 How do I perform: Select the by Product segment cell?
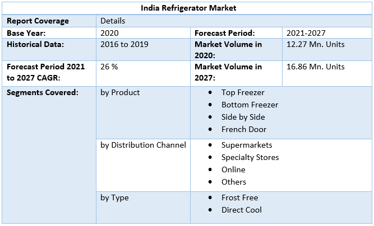[x=120, y=92]
